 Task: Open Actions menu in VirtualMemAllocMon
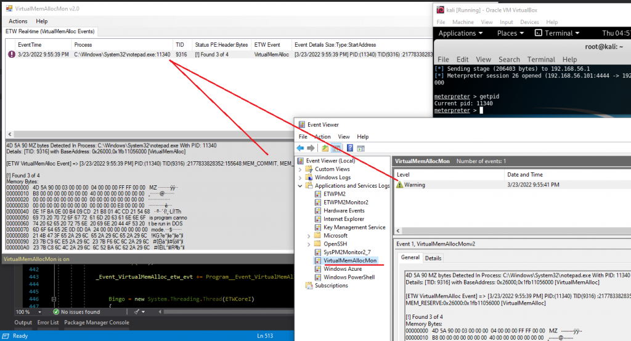(18, 21)
